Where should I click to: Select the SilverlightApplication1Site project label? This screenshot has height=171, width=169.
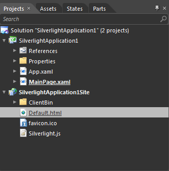coord(54,92)
